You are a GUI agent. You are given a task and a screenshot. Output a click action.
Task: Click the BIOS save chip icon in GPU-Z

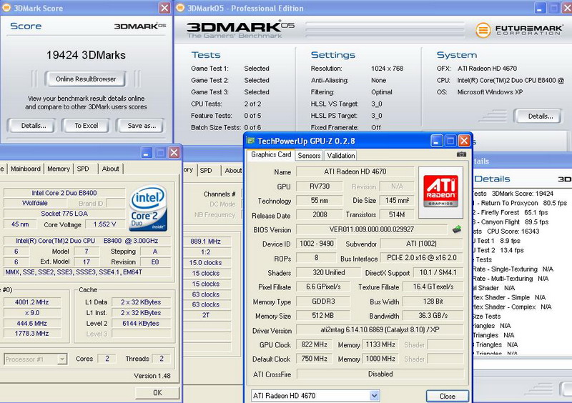pos(457,229)
